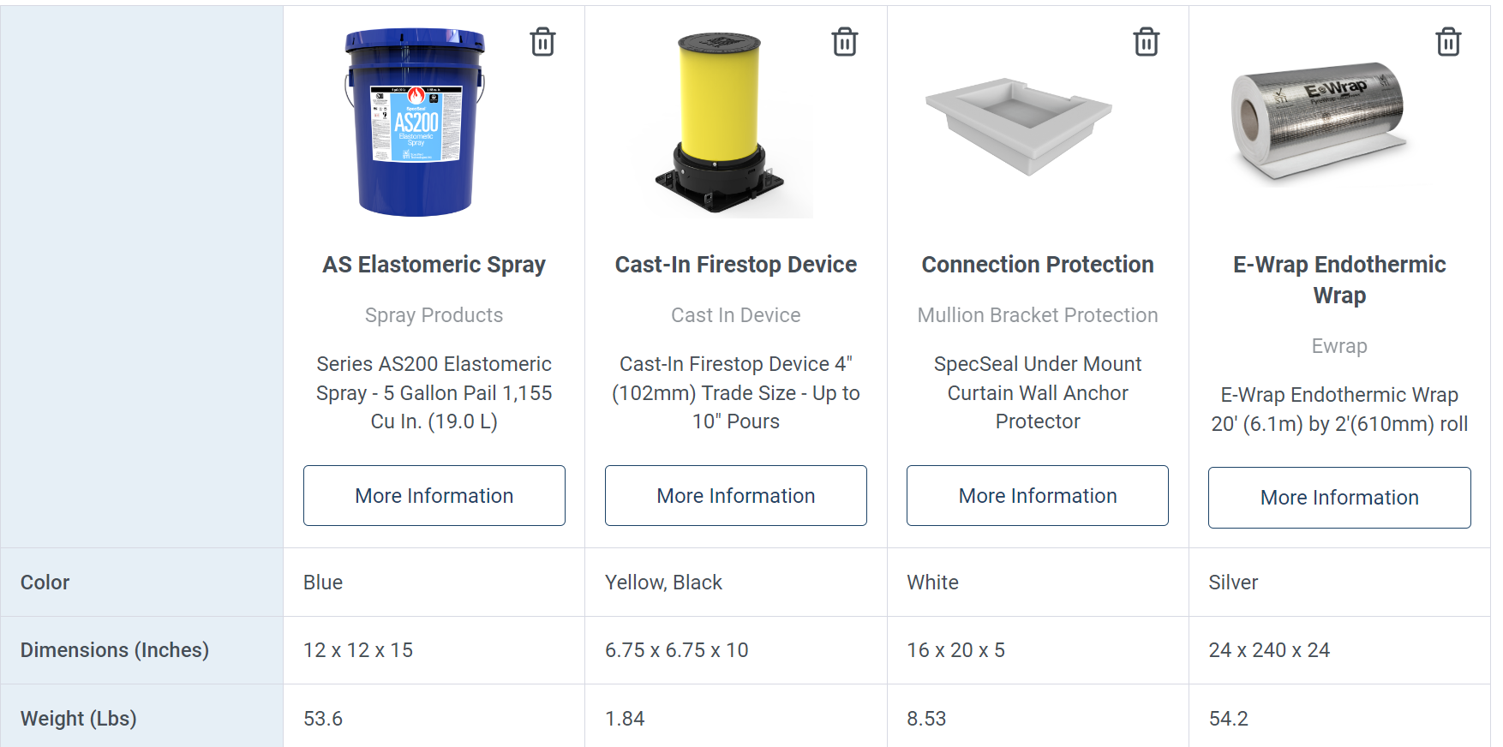This screenshot has height=747, width=1503.
Task: Open the E-Wrap Endothermic Wrap title
Action: point(1339,280)
